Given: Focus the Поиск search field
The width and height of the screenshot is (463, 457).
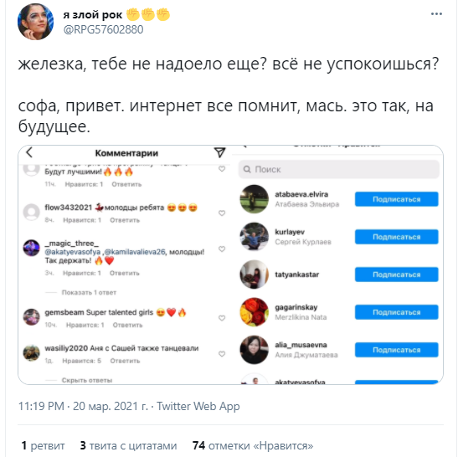Looking at the screenshot, I should (x=339, y=169).
